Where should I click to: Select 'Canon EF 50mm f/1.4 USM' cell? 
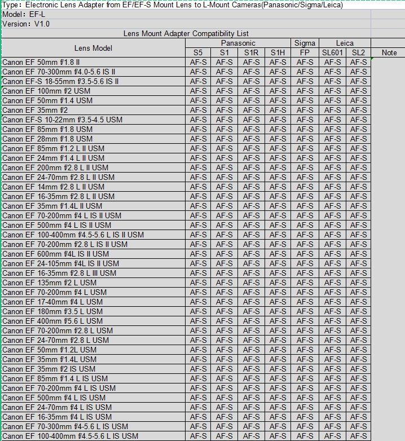[94, 100]
